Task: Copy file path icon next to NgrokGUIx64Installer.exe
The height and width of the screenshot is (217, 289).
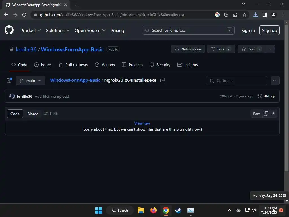Action: (x=163, y=80)
